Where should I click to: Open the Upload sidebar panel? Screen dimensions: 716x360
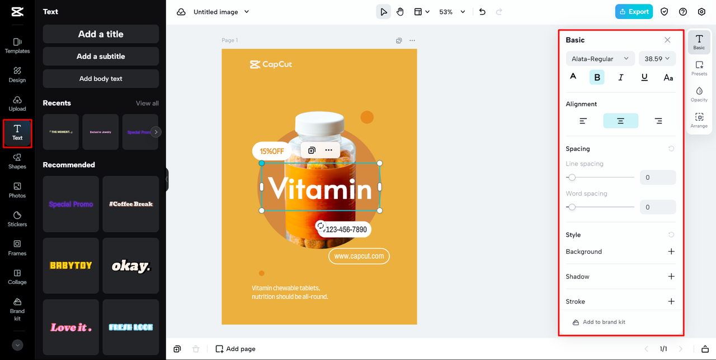pyautogui.click(x=17, y=104)
